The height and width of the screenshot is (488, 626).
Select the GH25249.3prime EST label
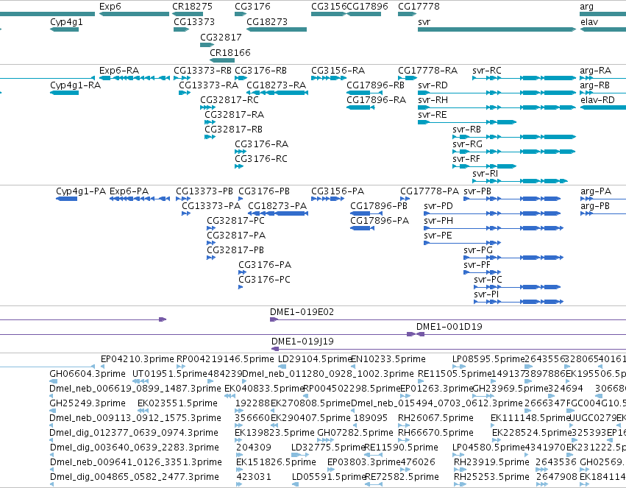click(88, 403)
